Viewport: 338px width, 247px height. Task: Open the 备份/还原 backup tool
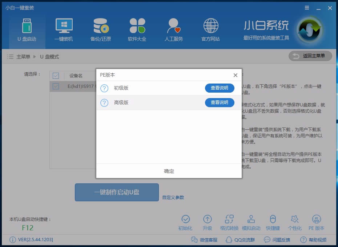point(100,29)
